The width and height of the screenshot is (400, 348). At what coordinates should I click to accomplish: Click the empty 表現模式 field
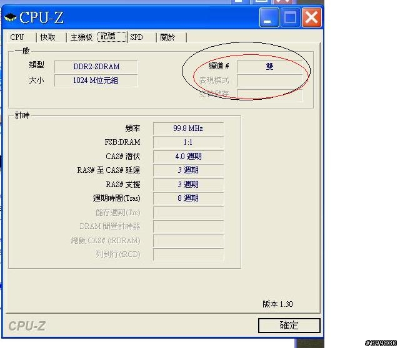[x=269, y=80]
